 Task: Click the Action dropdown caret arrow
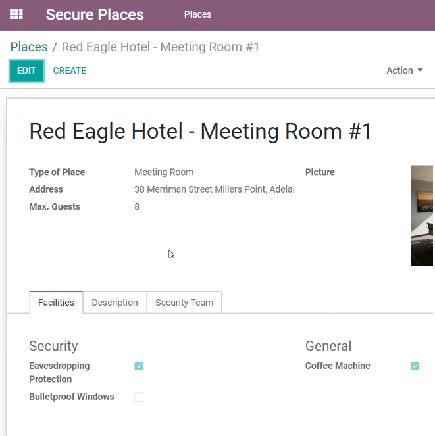(x=420, y=70)
